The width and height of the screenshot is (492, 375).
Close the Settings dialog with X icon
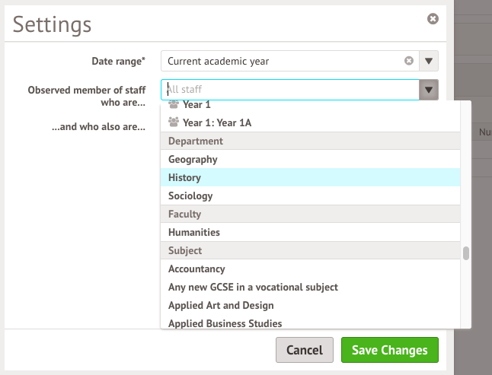tap(433, 18)
